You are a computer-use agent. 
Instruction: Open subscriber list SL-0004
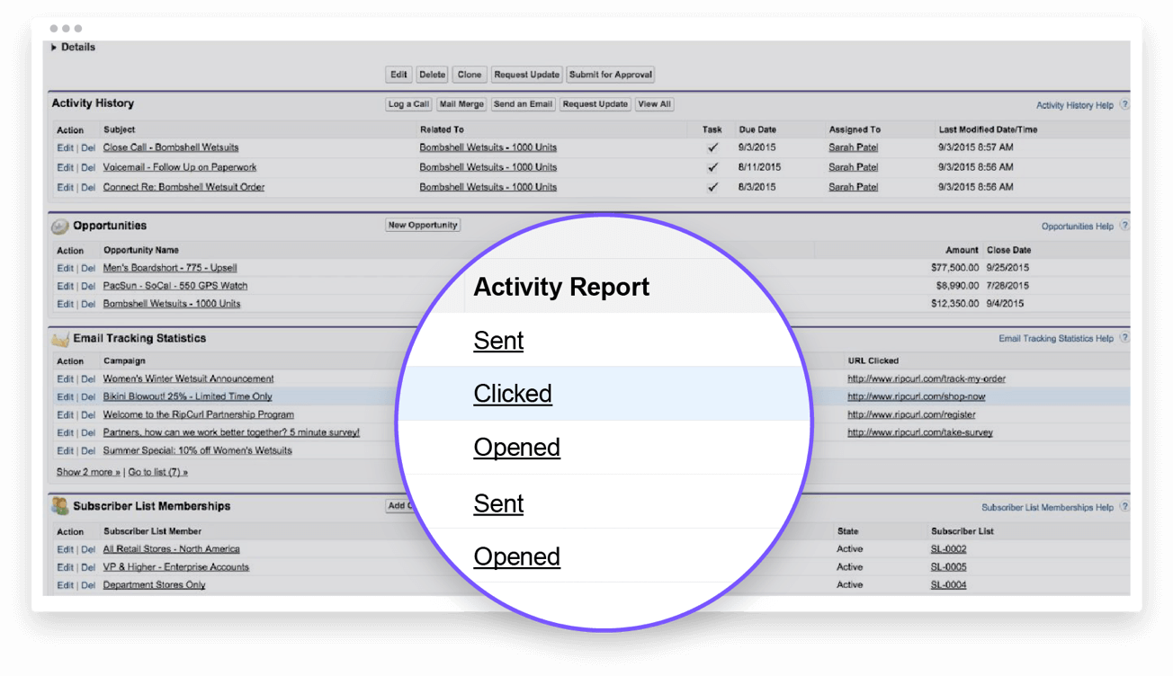[x=948, y=585]
